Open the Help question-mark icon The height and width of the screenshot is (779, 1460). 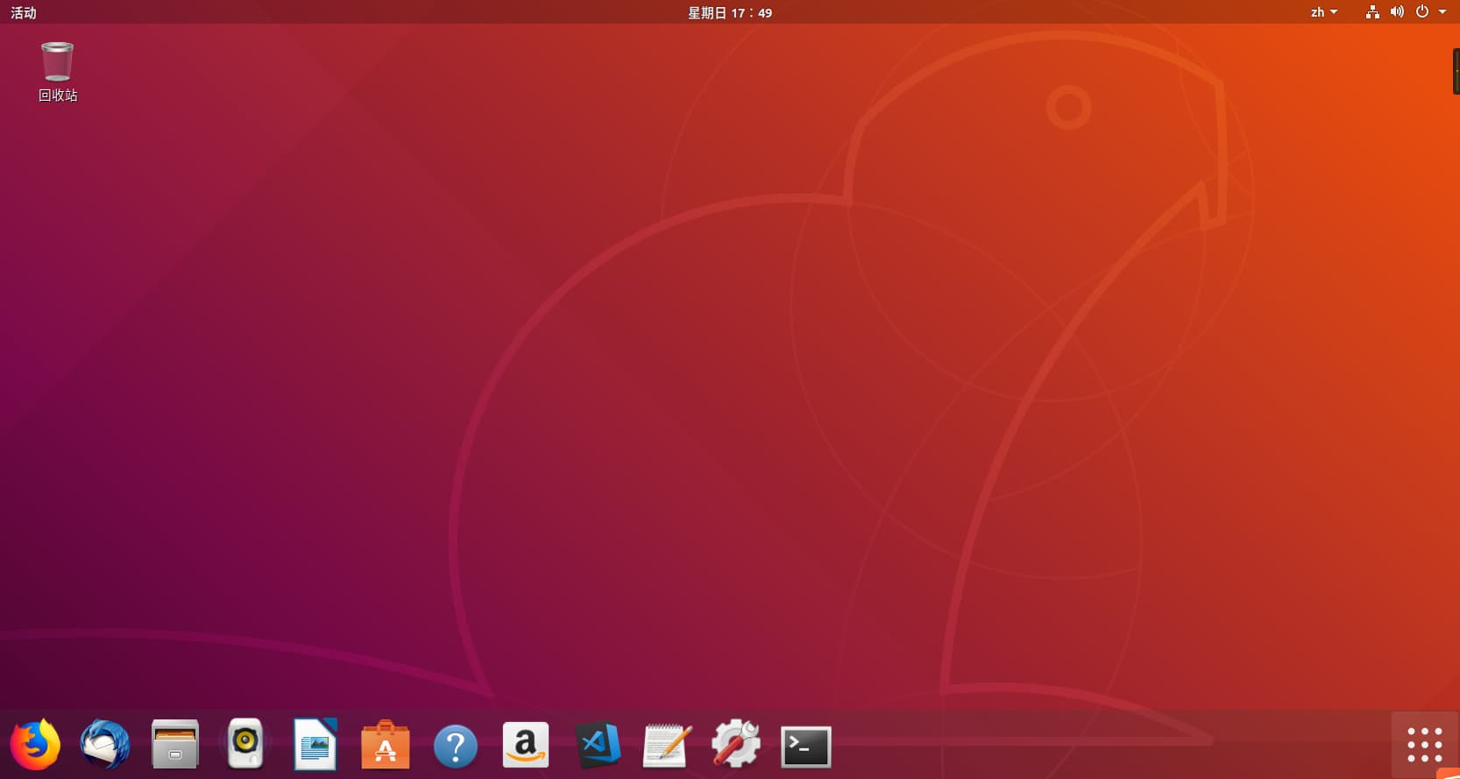[x=456, y=747]
